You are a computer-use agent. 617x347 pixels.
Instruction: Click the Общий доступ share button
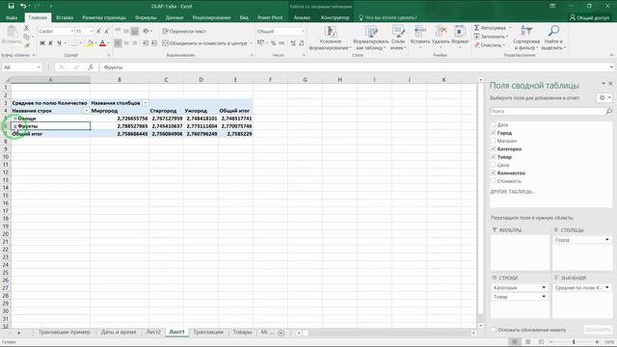pos(589,17)
